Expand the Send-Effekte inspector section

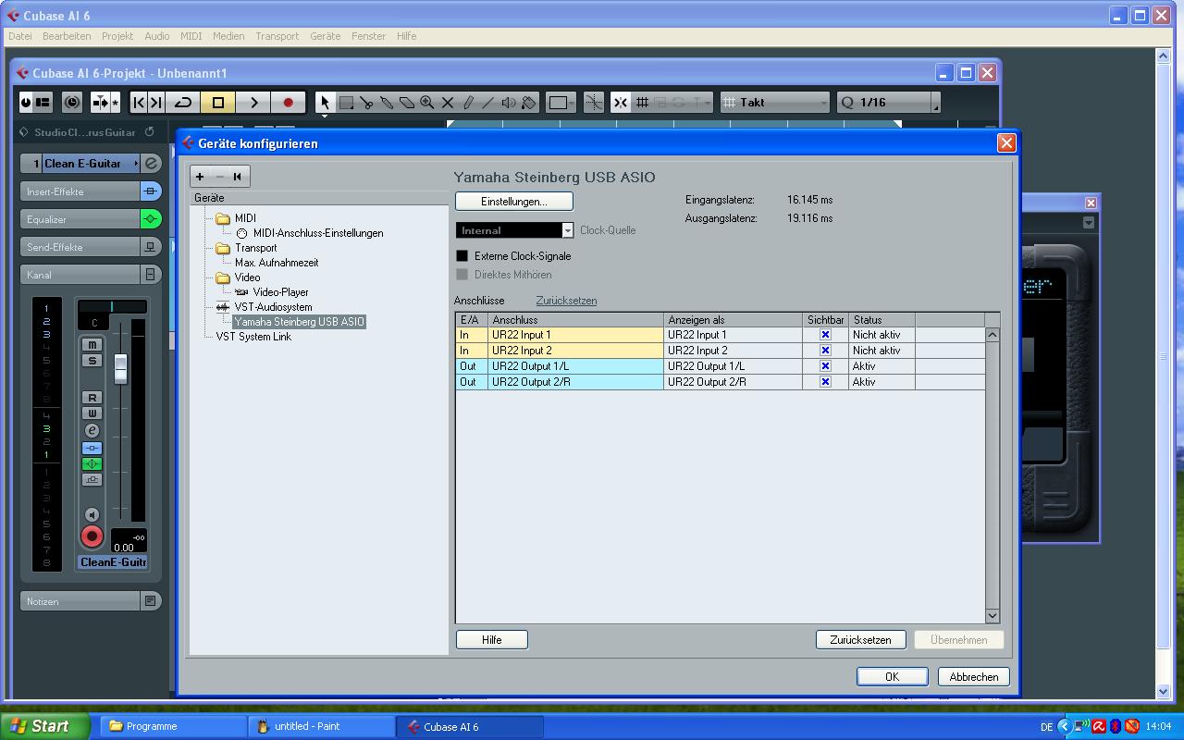[80, 247]
